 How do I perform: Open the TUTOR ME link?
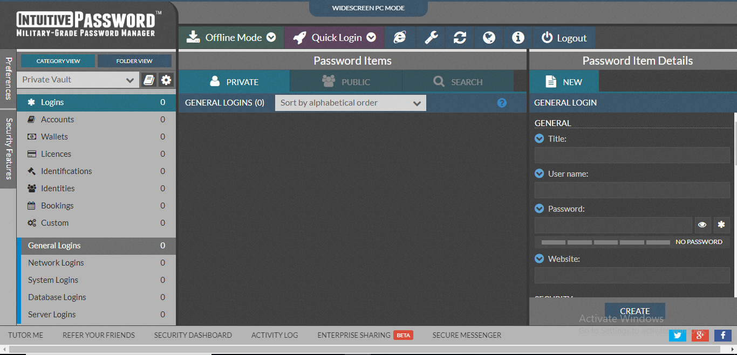(25, 335)
